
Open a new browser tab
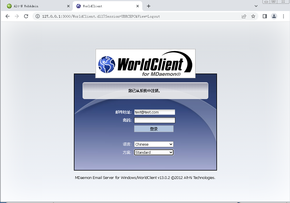(x=149, y=6)
